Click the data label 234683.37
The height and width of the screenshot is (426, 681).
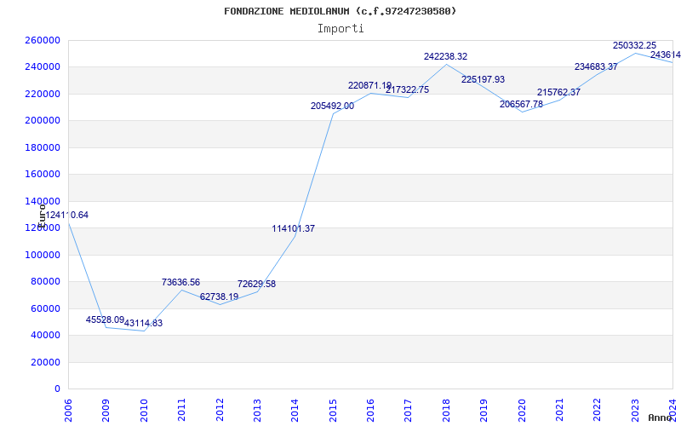click(597, 67)
